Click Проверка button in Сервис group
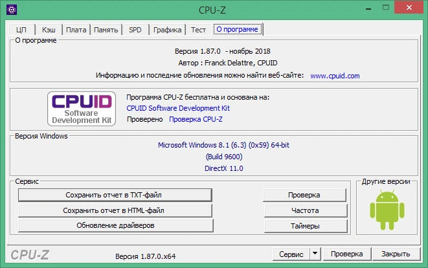The width and height of the screenshot is (428, 268). pyautogui.click(x=304, y=195)
